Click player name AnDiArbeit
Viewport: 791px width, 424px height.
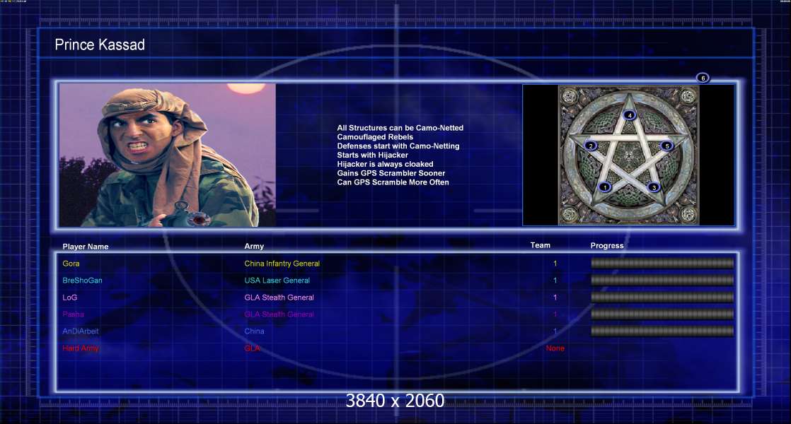[x=81, y=331]
